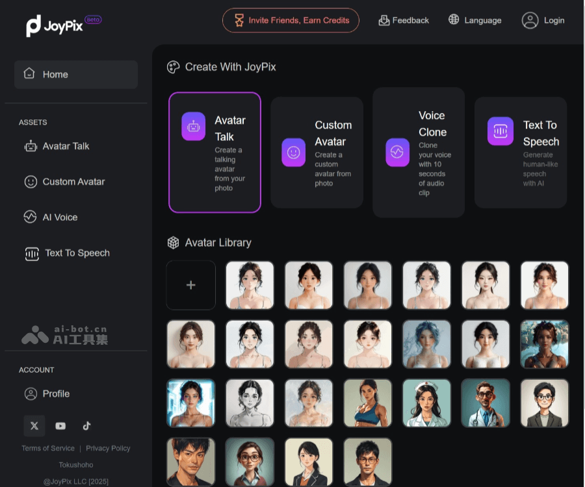This screenshot has width=585, height=487.
Task: Open the X (Twitter) social link
Action: [34, 426]
